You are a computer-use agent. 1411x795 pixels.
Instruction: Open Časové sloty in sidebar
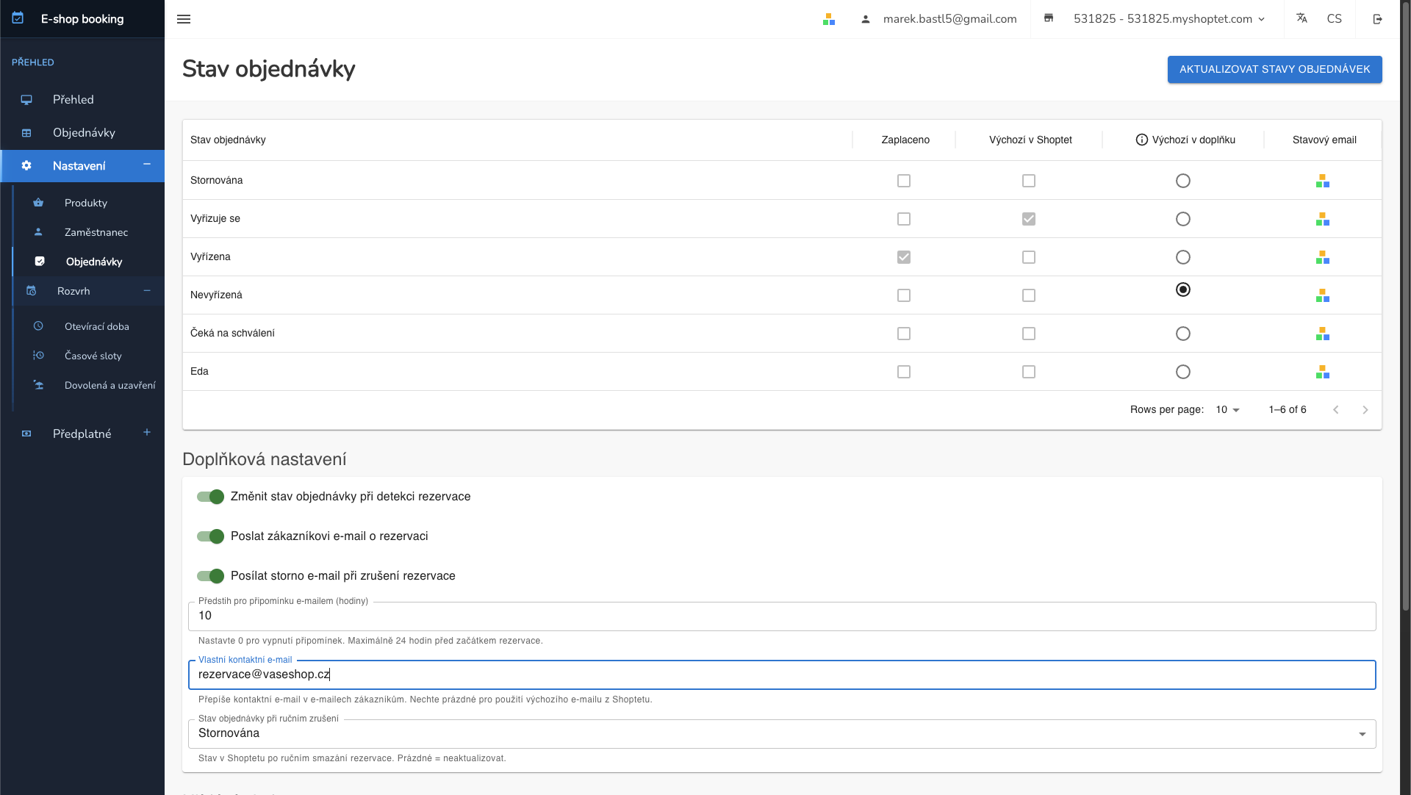click(x=93, y=356)
